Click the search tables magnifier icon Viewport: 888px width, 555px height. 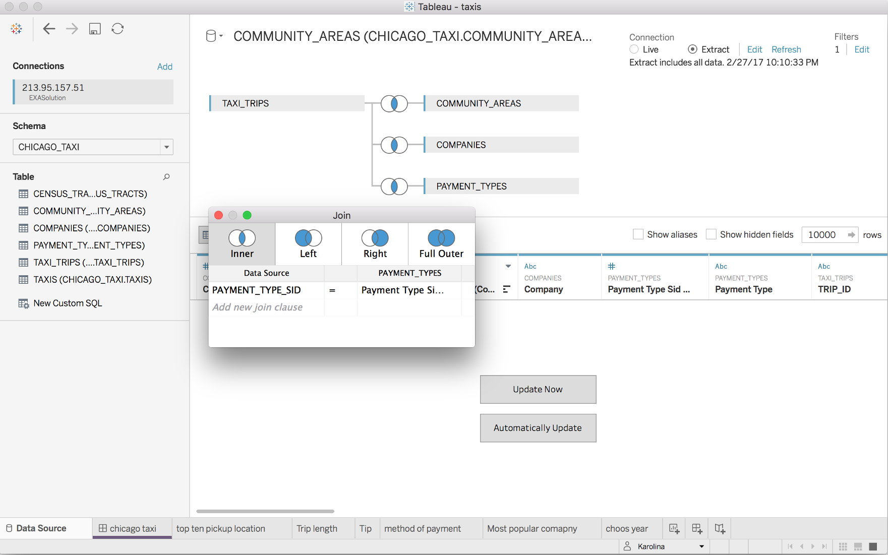point(166,177)
